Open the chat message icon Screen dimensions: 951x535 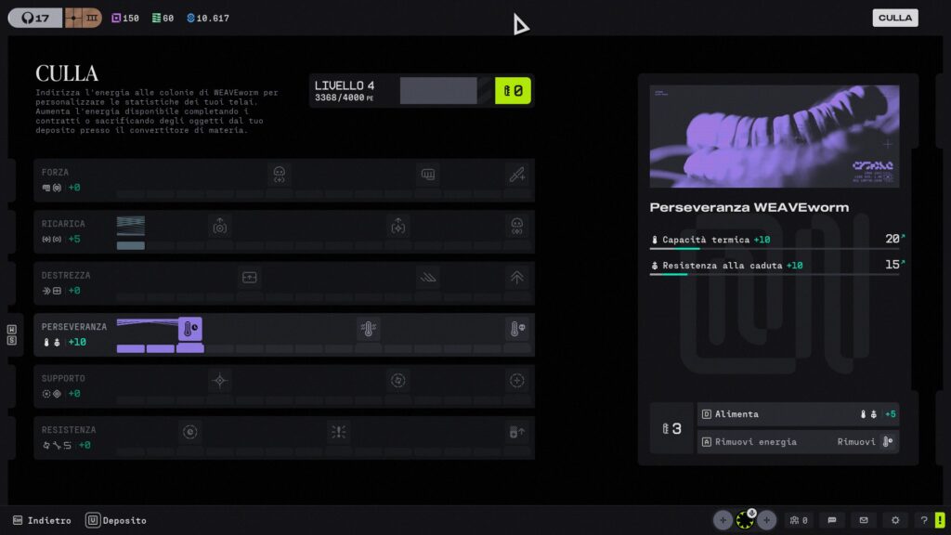coord(832,520)
